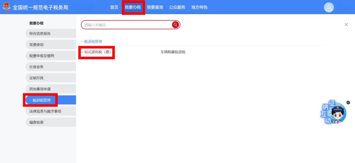Click the 一般退税管理 section heading
Viewport: 355px width, 163px height.
click(91, 42)
